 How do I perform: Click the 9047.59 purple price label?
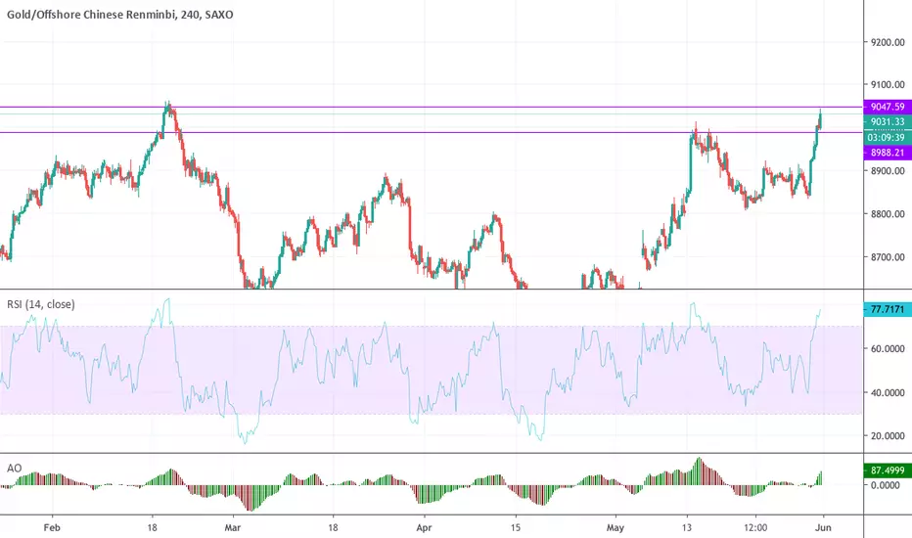(x=888, y=107)
